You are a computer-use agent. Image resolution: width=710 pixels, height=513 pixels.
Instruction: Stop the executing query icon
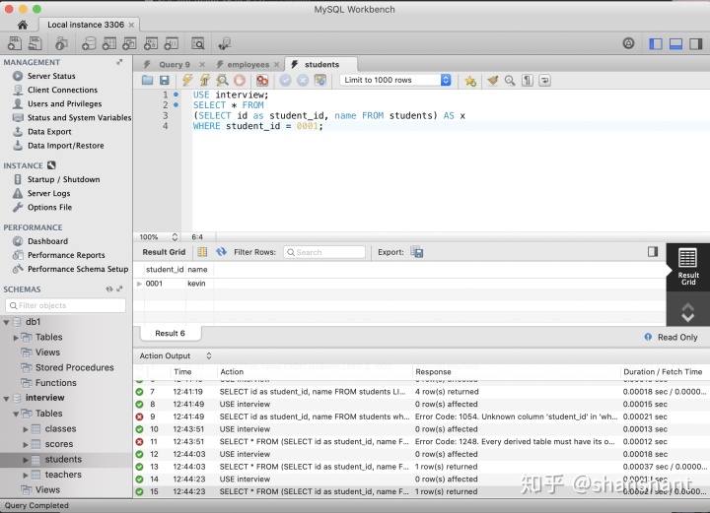[x=240, y=81]
